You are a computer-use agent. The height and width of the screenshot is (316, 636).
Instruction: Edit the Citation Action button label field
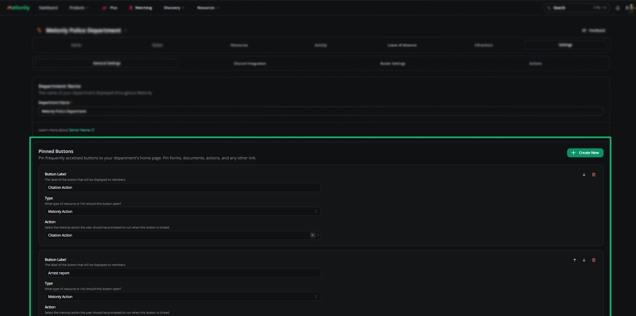point(183,187)
